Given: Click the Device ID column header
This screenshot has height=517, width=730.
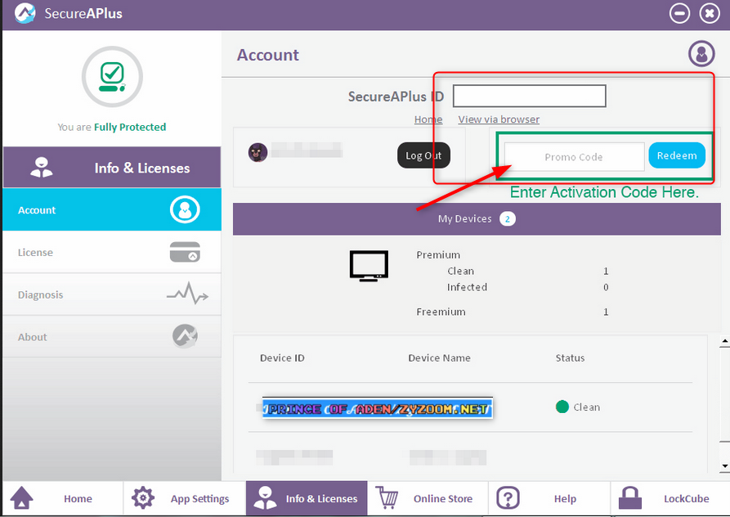Looking at the screenshot, I should point(282,357).
